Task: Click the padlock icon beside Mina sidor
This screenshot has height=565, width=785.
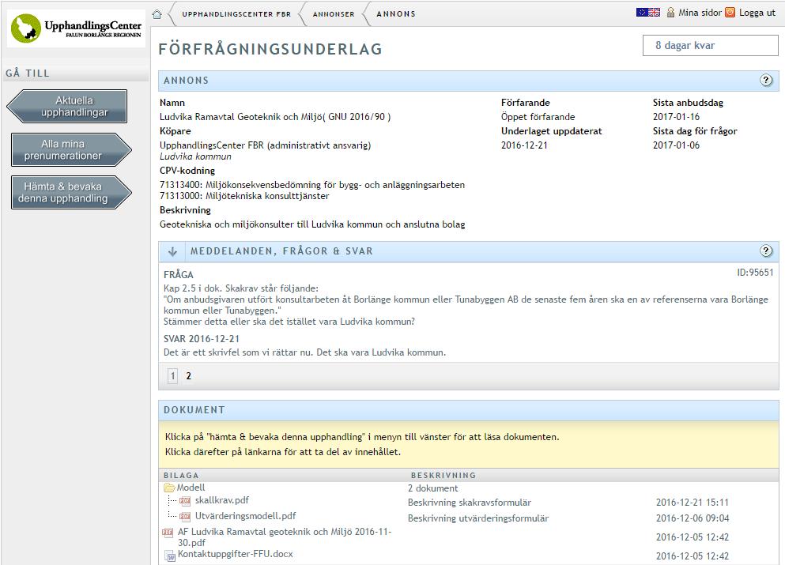Action: tap(670, 13)
